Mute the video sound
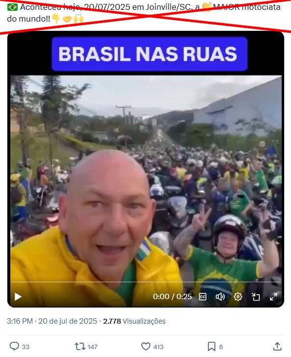291x357 pixels. pyautogui.click(x=220, y=297)
